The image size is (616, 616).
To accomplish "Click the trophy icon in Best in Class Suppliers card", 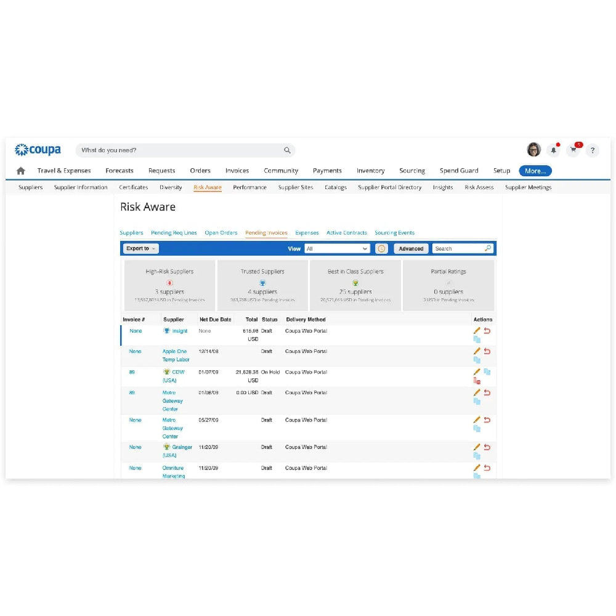I will click(x=355, y=283).
